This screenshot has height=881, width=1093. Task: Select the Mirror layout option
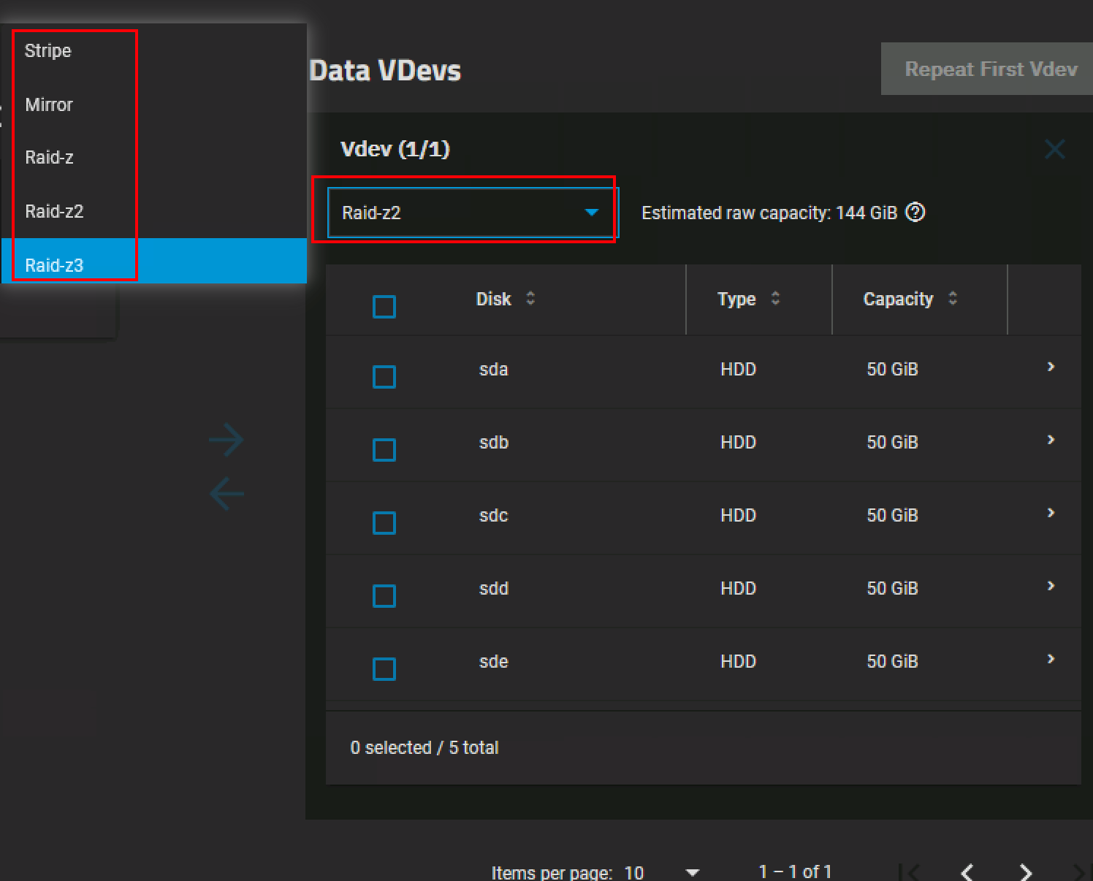[x=49, y=104]
